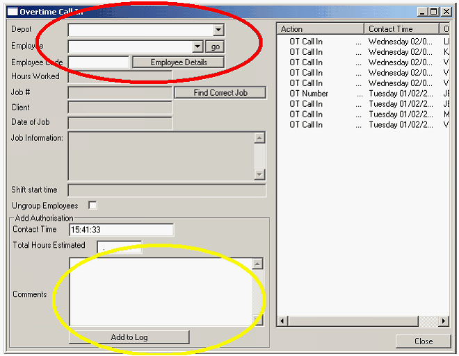This screenshot has width=459, height=356.
Task: Select the first OT Call In row
Action: click(306, 42)
